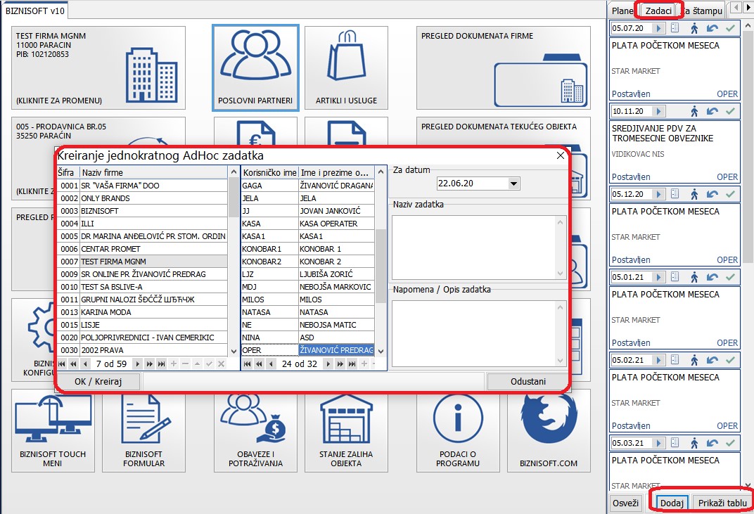This screenshot has width=754, height=514.
Task: Click walking-person icon on the 05.12.20 task
Action: (694, 194)
